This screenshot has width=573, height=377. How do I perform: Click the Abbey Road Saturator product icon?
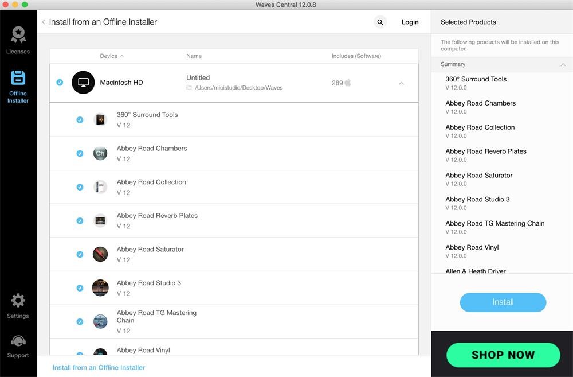point(100,254)
